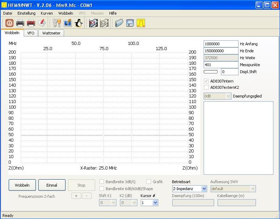
Task: Enable the Bandbreite 3dB/Q checkbox
Action: (102, 182)
